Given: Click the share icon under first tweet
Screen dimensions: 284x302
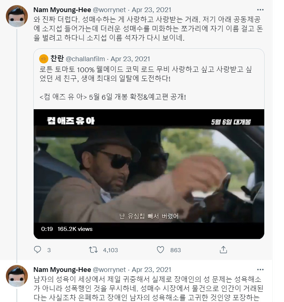Looking at the screenshot, I should point(223,250).
